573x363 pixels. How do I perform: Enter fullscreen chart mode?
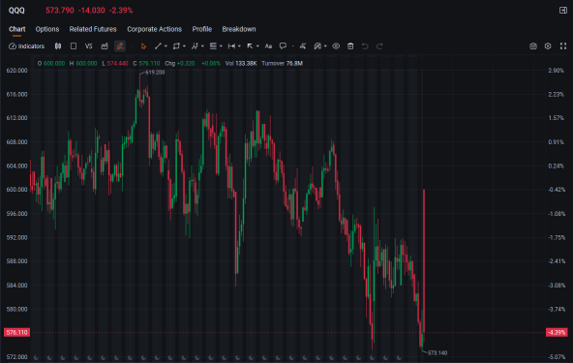(x=563, y=46)
